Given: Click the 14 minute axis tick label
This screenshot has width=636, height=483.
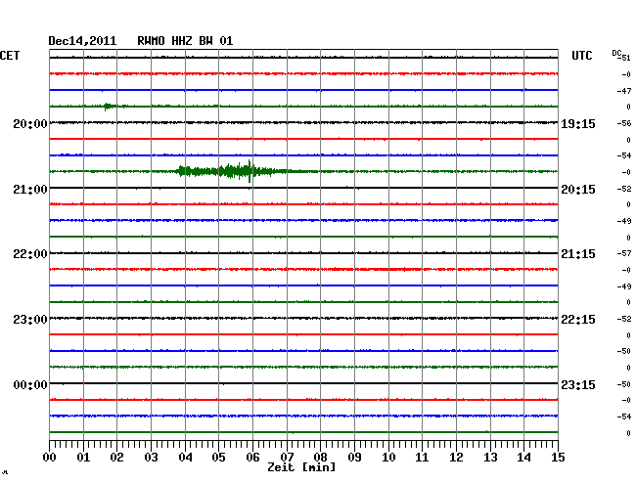Looking at the screenshot, I should [x=523, y=458].
